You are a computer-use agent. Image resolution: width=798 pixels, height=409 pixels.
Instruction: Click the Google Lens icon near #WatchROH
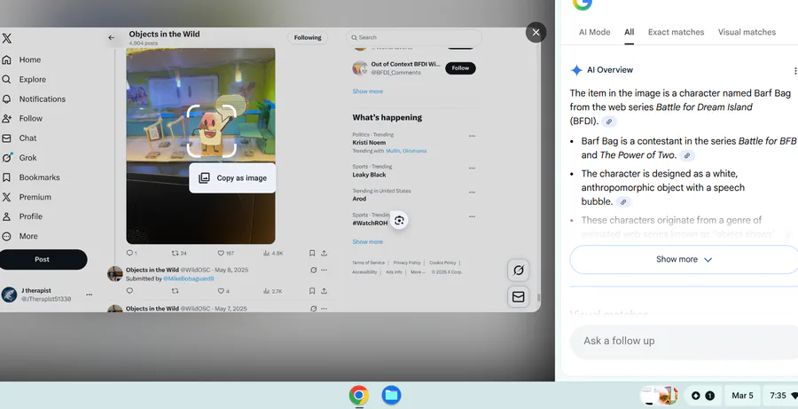(x=399, y=220)
